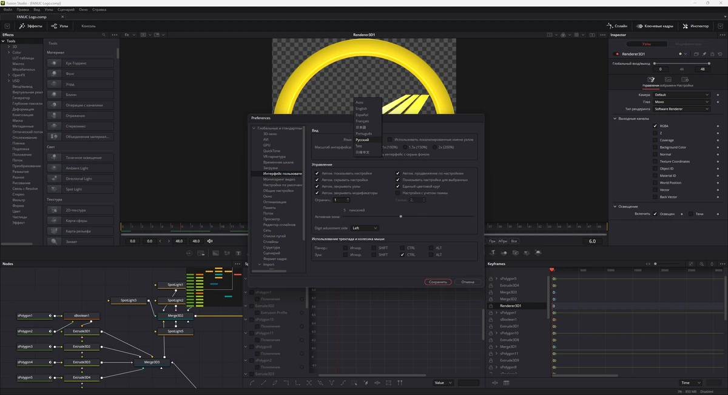Screen dimensions: 728x395
Task: Click the Кук-Торренс material tool
Action: click(80, 63)
